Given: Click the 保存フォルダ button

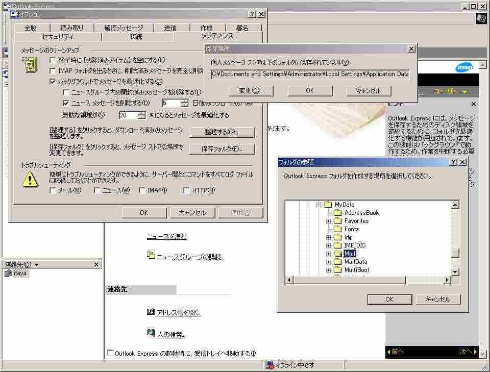Looking at the screenshot, I should tap(222, 148).
